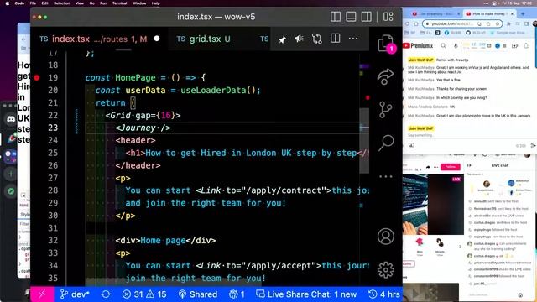Image resolution: width=537 pixels, height=302 pixels.
Task: Click the pink Follow button on the live stream
Action: [x=450, y=167]
